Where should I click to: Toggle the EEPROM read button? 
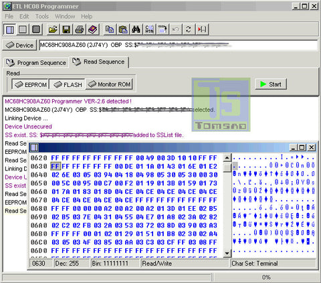[x=30, y=84]
